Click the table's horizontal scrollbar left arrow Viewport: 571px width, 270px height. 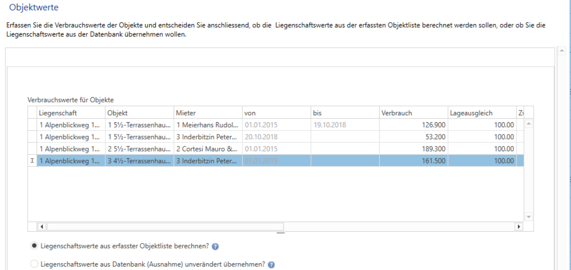point(42,227)
